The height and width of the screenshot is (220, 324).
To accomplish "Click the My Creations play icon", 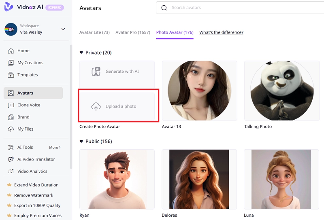I will [x=11, y=63].
